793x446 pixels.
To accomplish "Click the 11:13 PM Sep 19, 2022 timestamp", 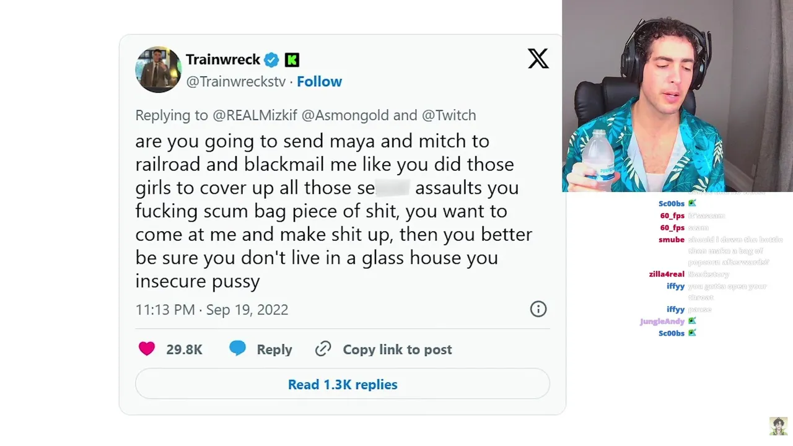I will pos(212,310).
